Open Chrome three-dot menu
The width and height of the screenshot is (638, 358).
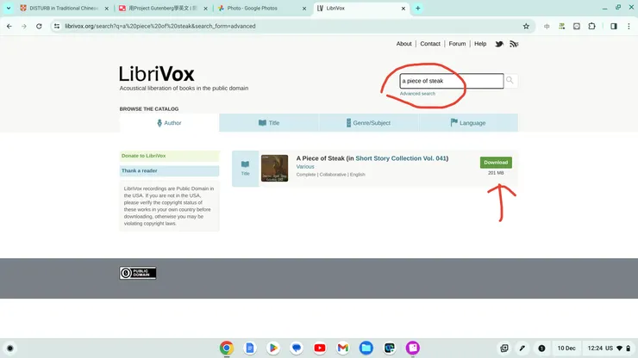point(629,26)
